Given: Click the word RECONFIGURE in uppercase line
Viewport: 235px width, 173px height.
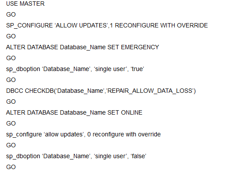Looking at the screenshot, I should coord(137,25).
